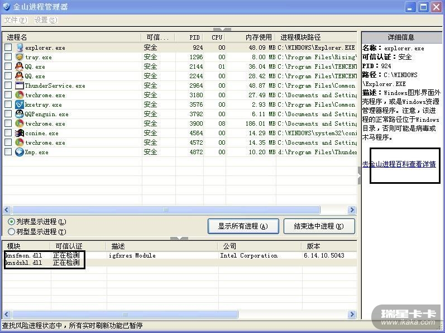Check the checkbox for twchrome.exe PID 3900
Image resolution: width=445 pixels, height=333 pixels.
coord(8,123)
